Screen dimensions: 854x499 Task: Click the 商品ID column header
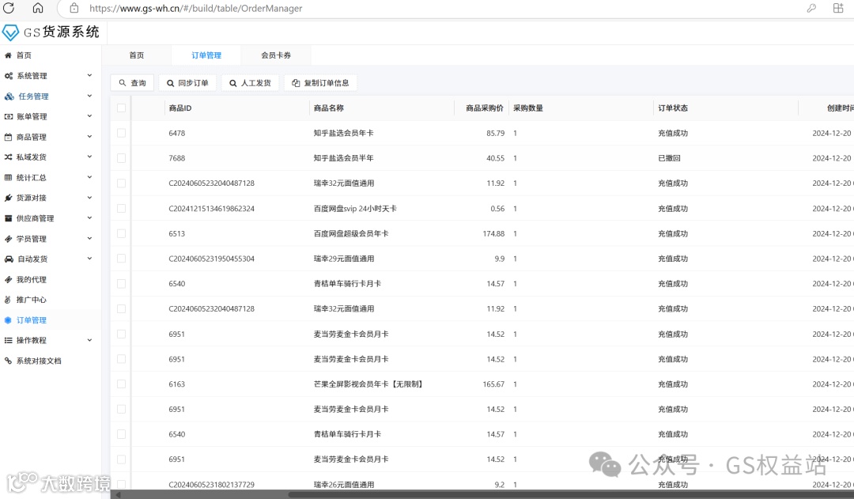[x=180, y=108]
